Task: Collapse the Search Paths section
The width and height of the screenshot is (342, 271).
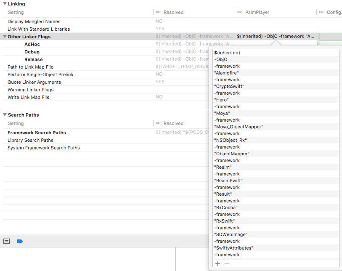Action: 5,115
